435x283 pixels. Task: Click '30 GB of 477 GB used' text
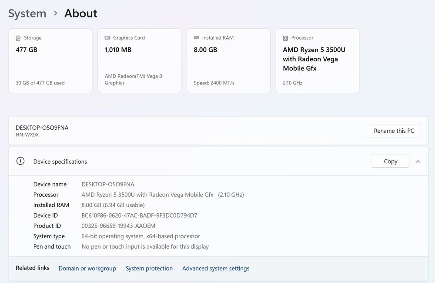tap(40, 83)
